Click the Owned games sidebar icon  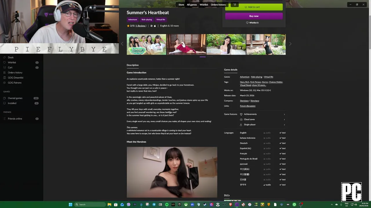pyautogui.click(x=4, y=98)
